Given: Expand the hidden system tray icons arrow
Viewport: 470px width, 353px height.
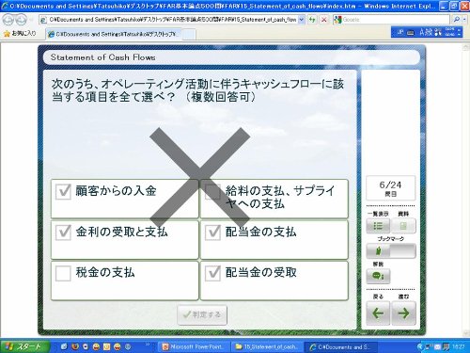Looking at the screenshot, I should 420,347.
